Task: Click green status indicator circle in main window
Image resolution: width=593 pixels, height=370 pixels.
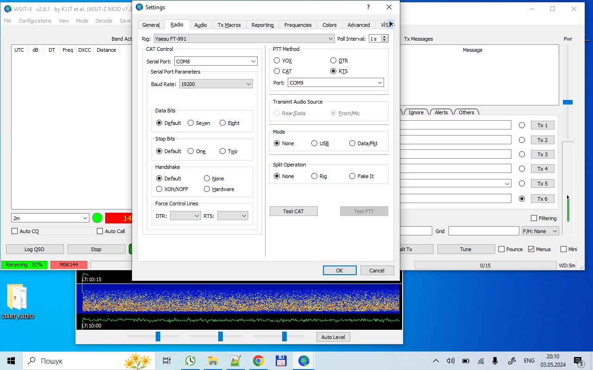Action: coord(97,218)
